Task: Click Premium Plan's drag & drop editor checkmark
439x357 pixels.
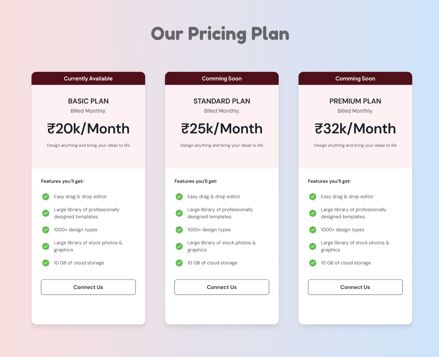Action: [313, 196]
